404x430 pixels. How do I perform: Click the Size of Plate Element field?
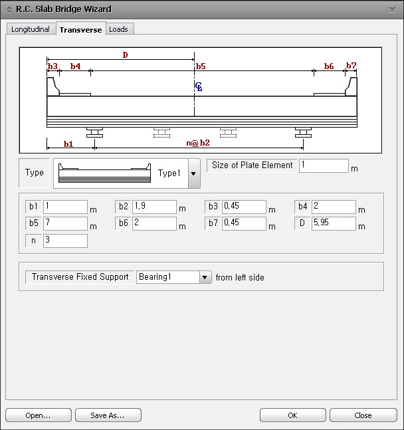tap(324, 165)
